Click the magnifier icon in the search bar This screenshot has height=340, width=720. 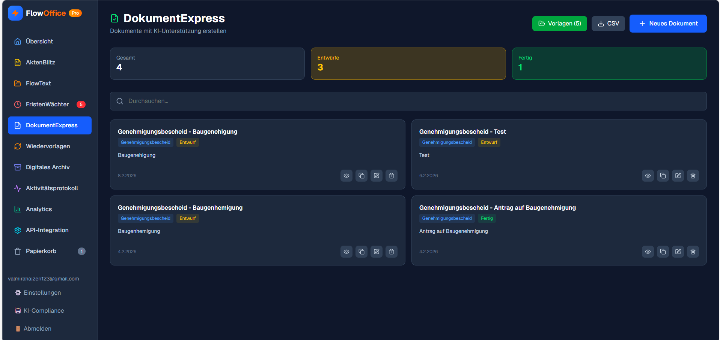click(x=119, y=101)
